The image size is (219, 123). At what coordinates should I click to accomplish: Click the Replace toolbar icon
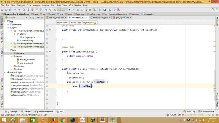[41, 10]
